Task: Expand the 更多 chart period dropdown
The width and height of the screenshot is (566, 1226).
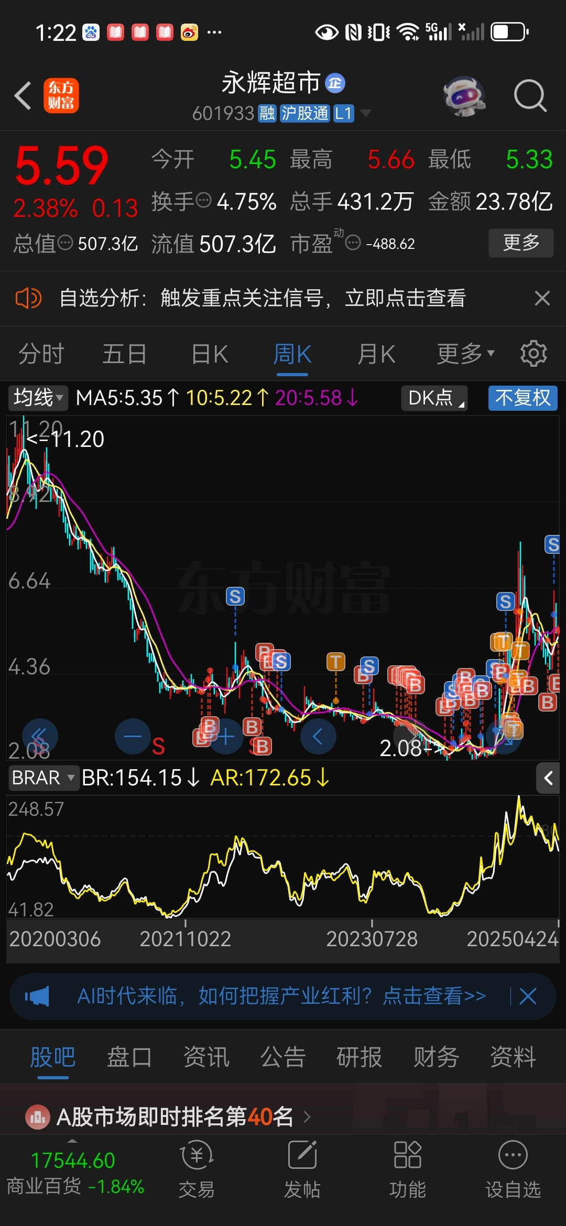Action: 466,354
